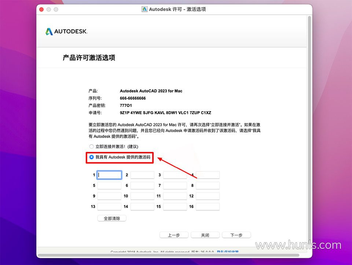Click activation code field 3
352x265 pixels.
point(175,175)
